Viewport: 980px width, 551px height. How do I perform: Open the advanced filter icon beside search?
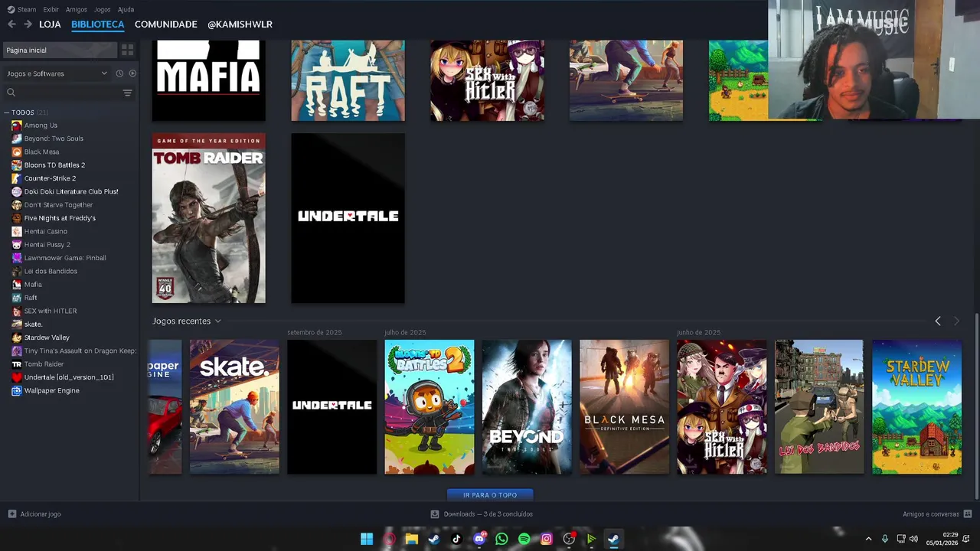[x=127, y=93]
